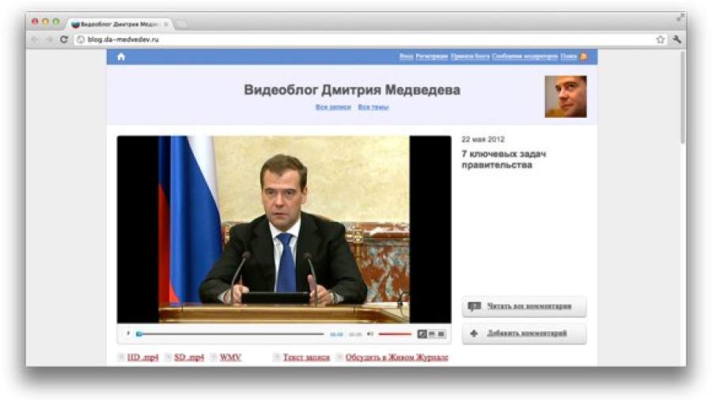Open the Регистрация link
712x400 pixels.
pos(432,56)
